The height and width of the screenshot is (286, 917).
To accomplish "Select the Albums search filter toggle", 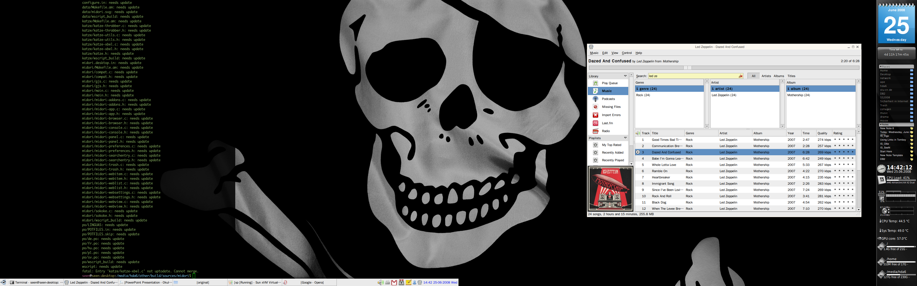I will [x=779, y=76].
